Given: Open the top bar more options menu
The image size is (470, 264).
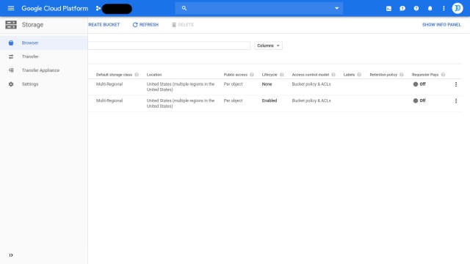Looking at the screenshot, I should point(444,8).
